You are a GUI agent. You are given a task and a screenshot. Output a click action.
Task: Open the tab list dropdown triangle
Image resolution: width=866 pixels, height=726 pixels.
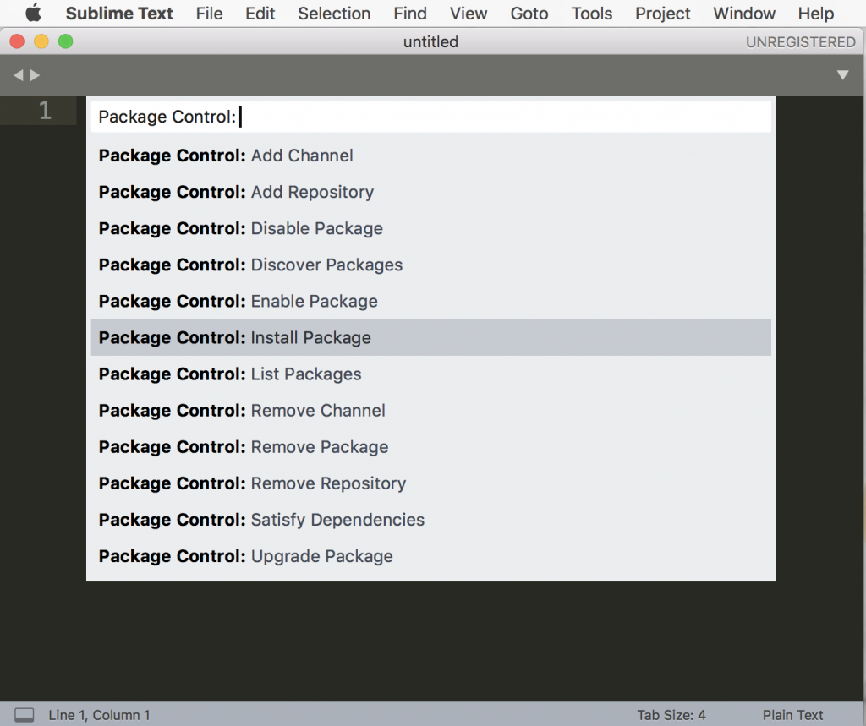pyautogui.click(x=842, y=75)
